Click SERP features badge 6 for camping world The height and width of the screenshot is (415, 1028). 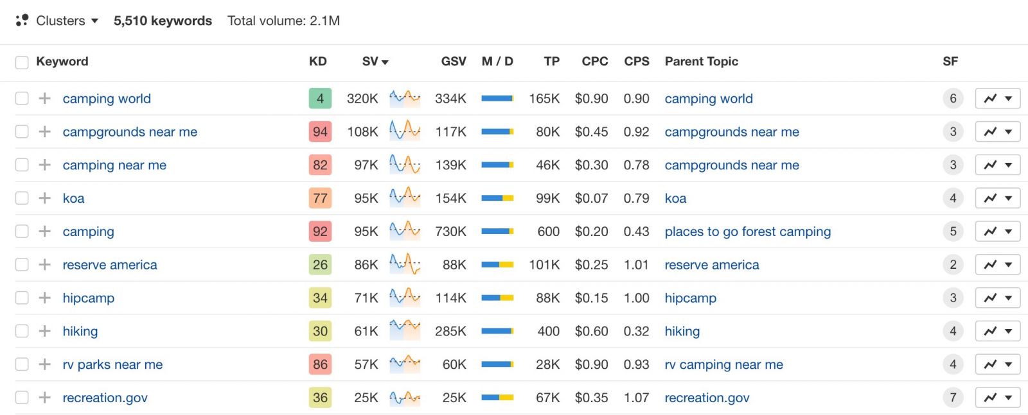pos(953,98)
